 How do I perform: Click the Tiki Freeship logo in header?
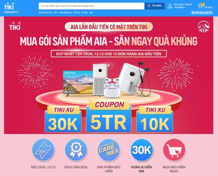click(11, 8)
